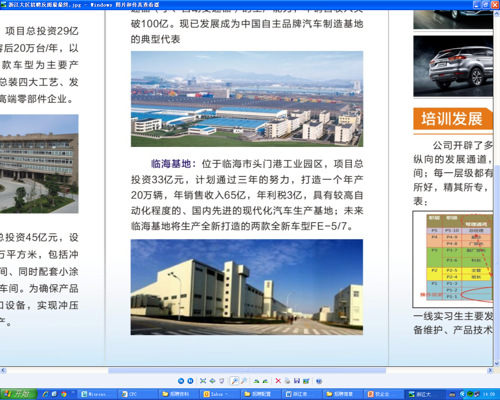Show hidden system tray icons
This screenshot has height=400, width=500.
[462, 394]
